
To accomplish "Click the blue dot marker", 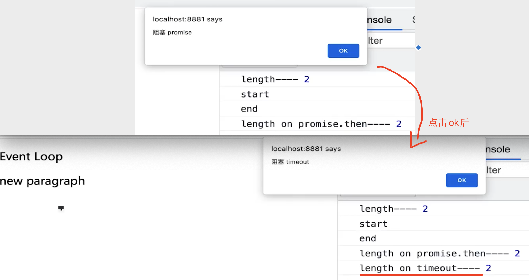I will (x=418, y=47).
